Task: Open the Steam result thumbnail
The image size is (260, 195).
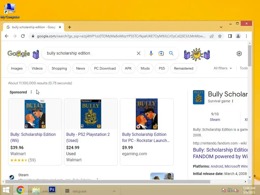Action: click(162, 176)
